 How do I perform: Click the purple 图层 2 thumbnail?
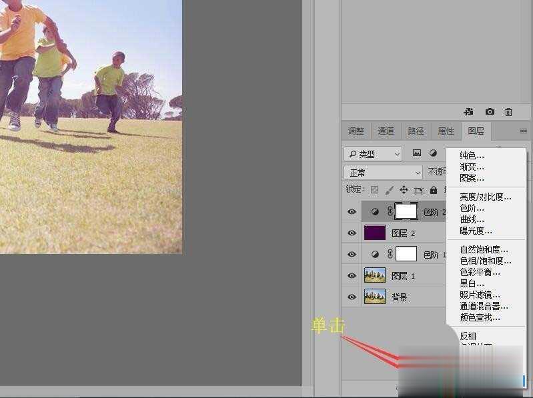click(x=375, y=233)
